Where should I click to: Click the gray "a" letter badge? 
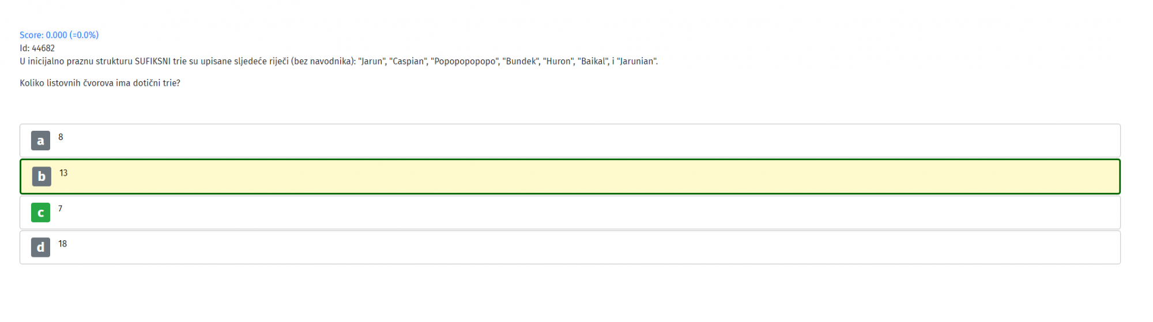40,141
